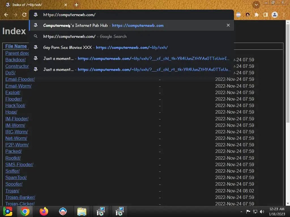Choose the __cf_chl_tk Just a moment suggestion
The image size is (290, 217).
(131, 58)
